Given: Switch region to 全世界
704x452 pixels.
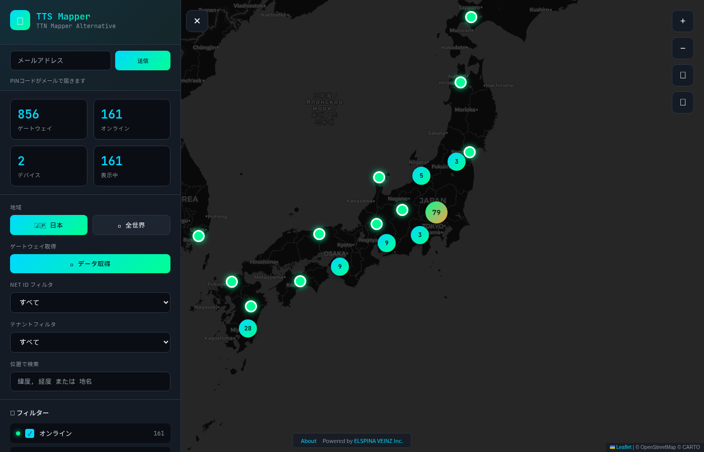Looking at the screenshot, I should (131, 225).
